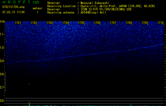Click the bright meteor echo near 1702
The width and height of the screenshot is (166, 106).
[29, 84]
